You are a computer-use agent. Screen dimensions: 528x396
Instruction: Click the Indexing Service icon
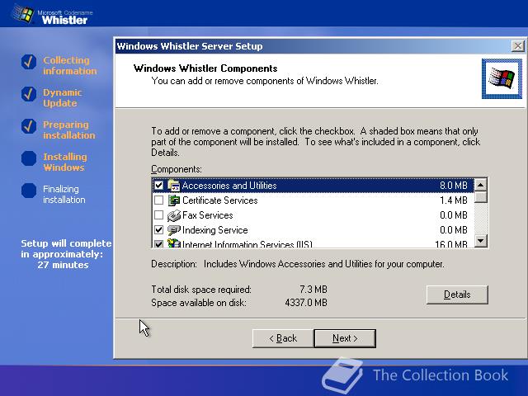click(174, 230)
